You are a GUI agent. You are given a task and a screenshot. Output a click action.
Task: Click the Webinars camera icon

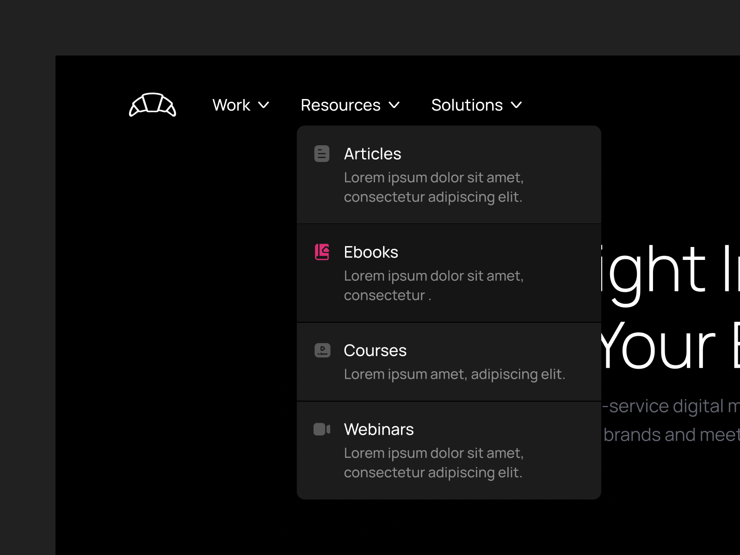coord(322,429)
